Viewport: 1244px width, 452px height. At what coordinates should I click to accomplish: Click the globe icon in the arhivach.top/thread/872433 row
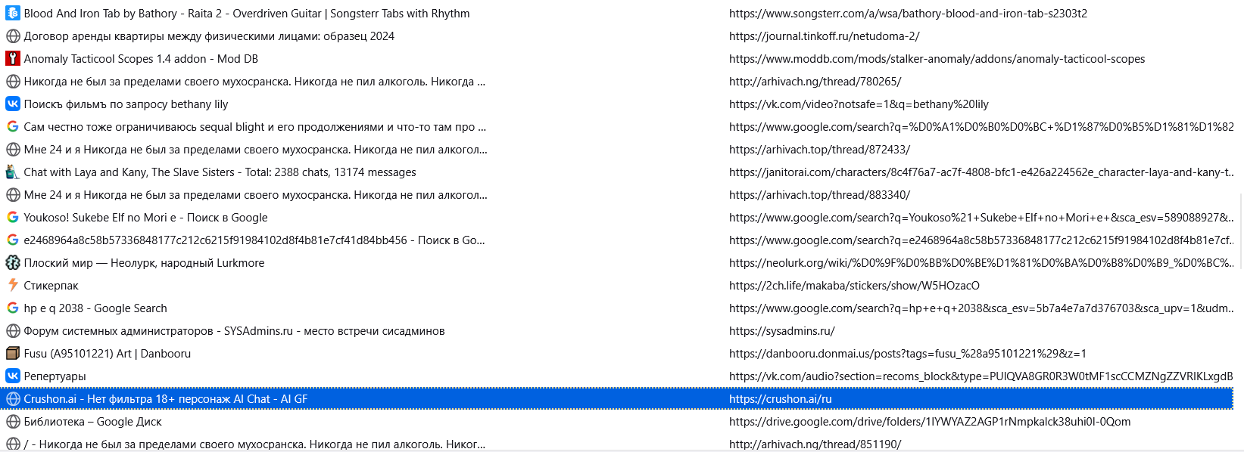pyautogui.click(x=13, y=150)
